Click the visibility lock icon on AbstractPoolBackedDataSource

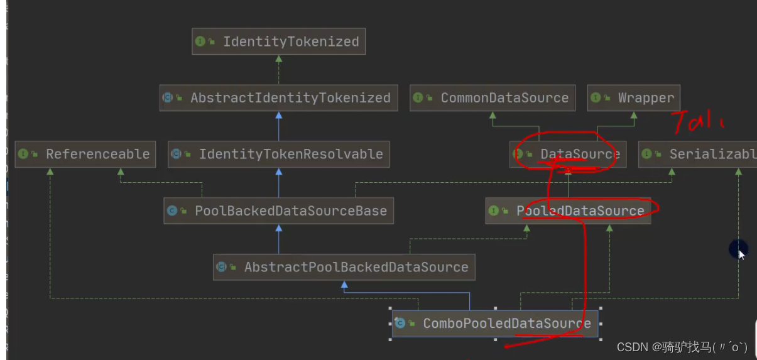(232, 268)
